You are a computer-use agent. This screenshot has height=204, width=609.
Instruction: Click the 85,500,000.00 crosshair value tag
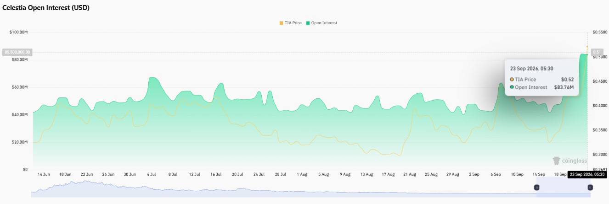point(17,52)
